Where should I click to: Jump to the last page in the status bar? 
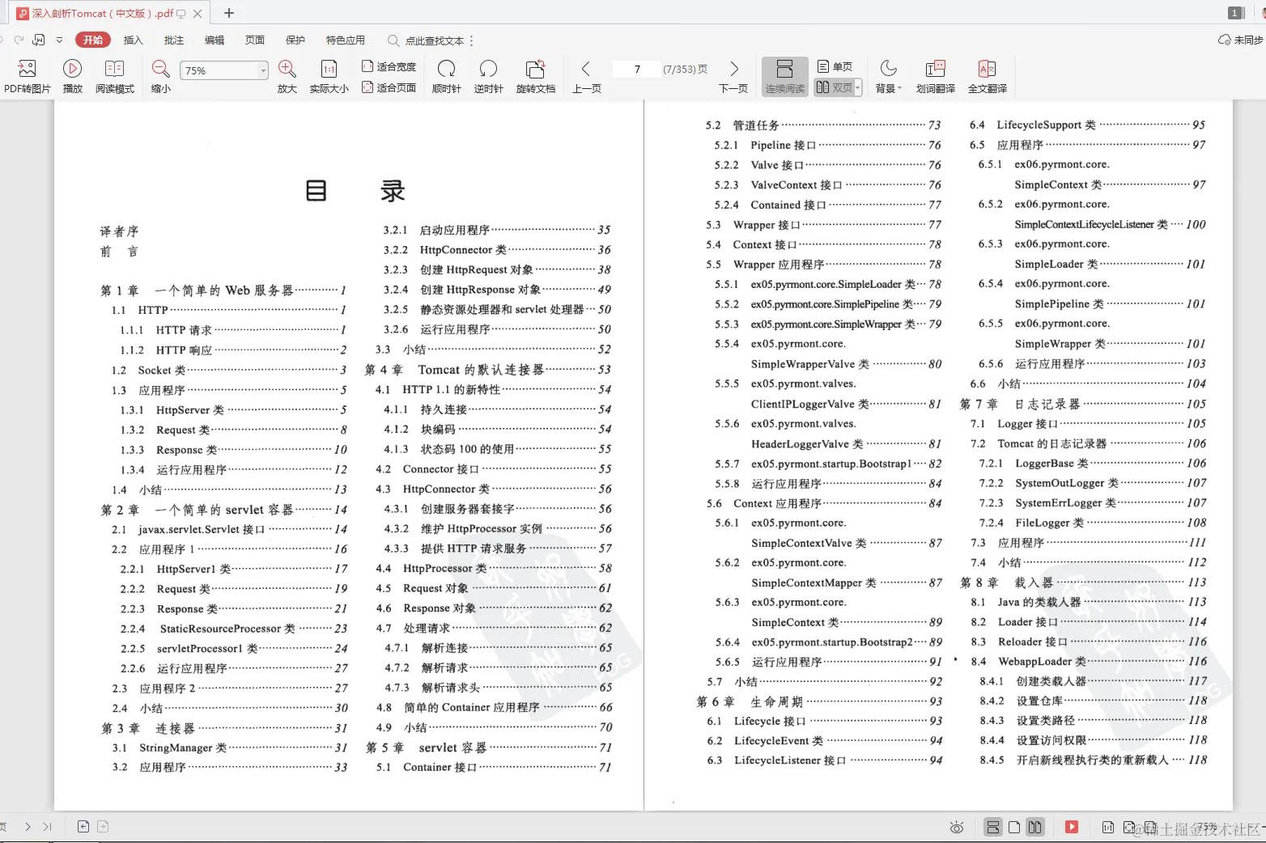pos(47,827)
